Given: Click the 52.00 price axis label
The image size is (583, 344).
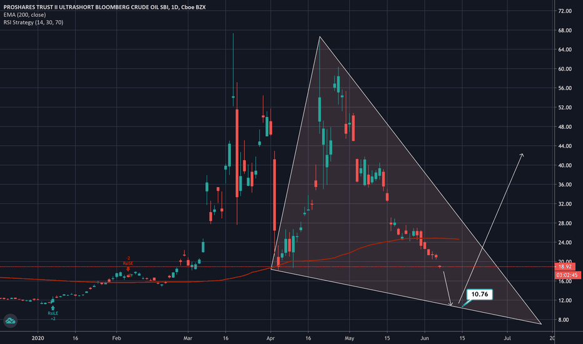Looking at the screenshot, I should tap(565, 108).
